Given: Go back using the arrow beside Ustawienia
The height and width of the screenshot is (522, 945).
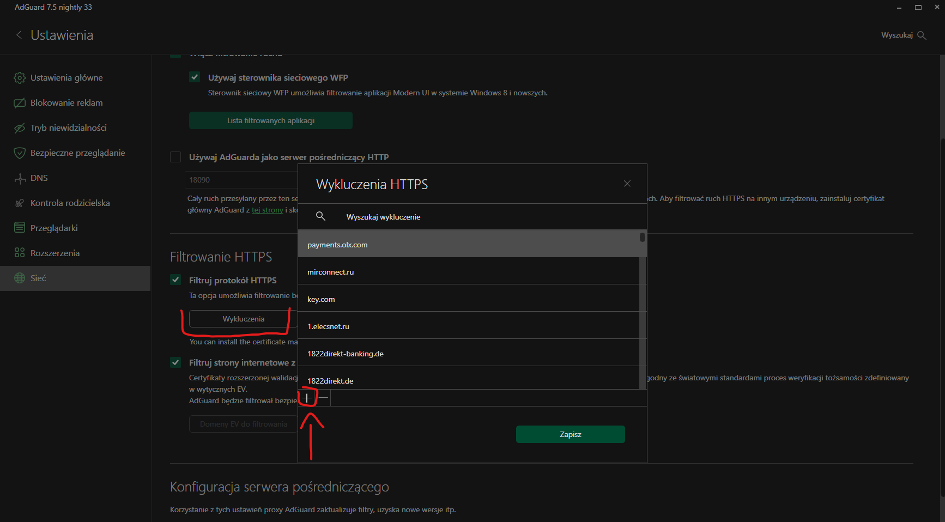Looking at the screenshot, I should [x=19, y=35].
